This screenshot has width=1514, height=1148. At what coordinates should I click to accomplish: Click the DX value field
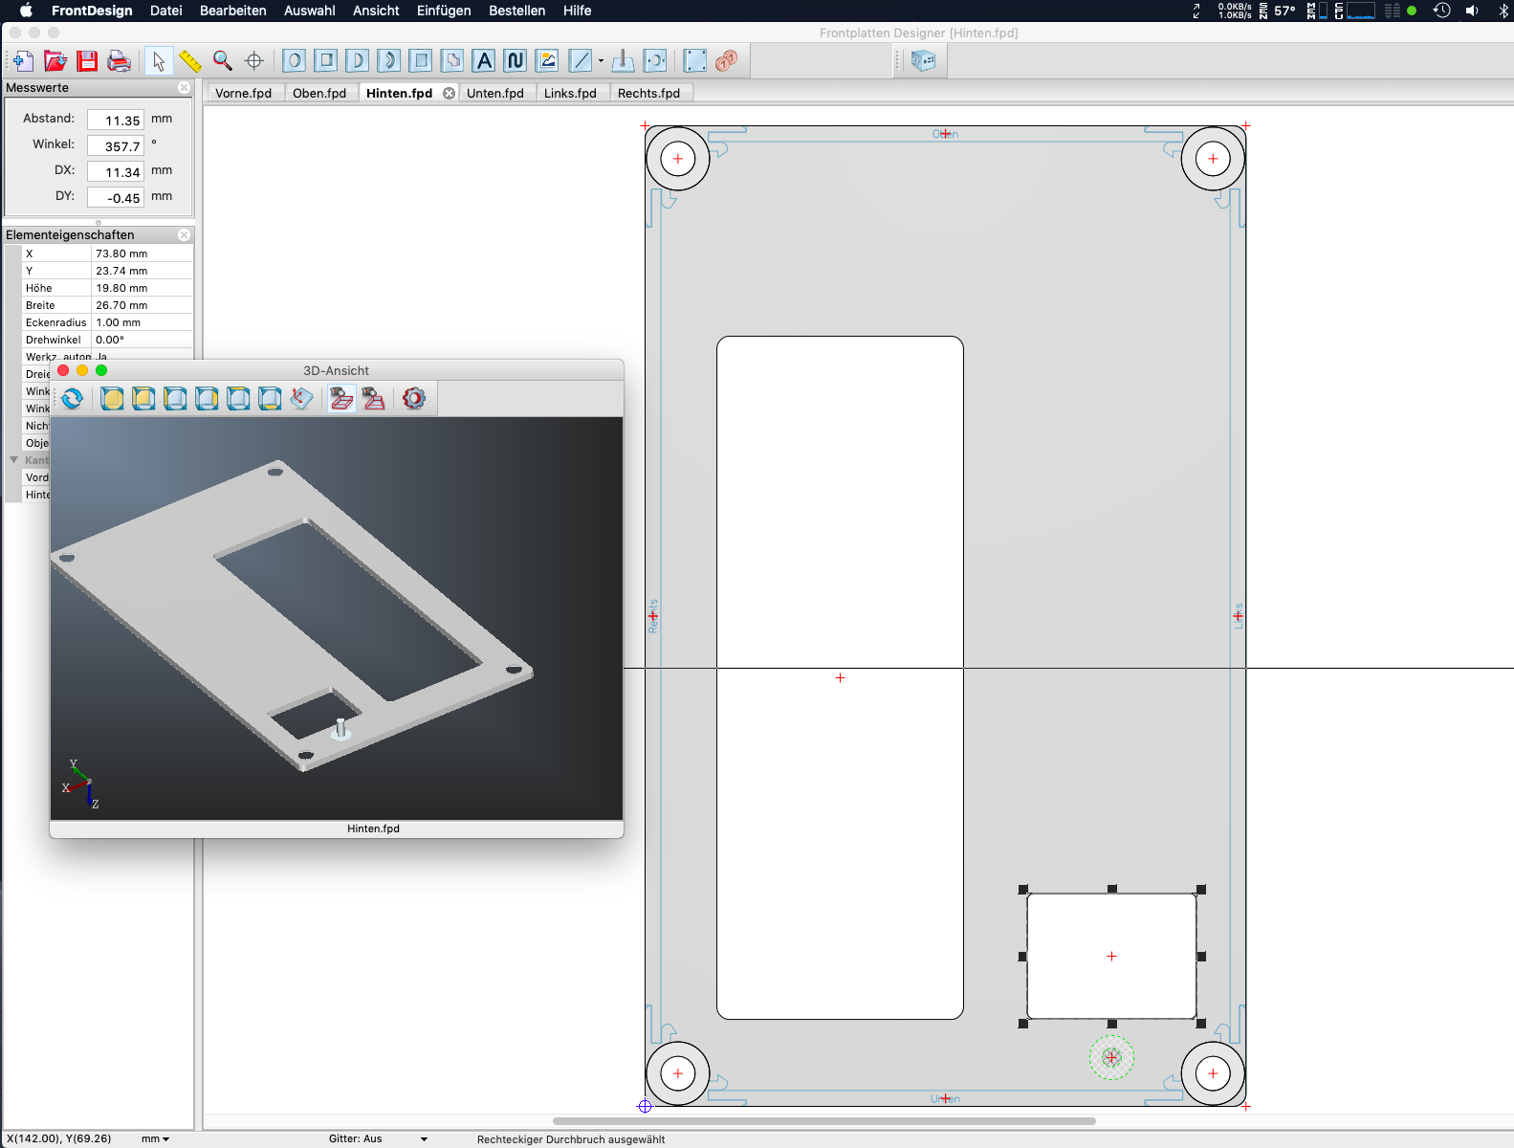[x=116, y=171]
